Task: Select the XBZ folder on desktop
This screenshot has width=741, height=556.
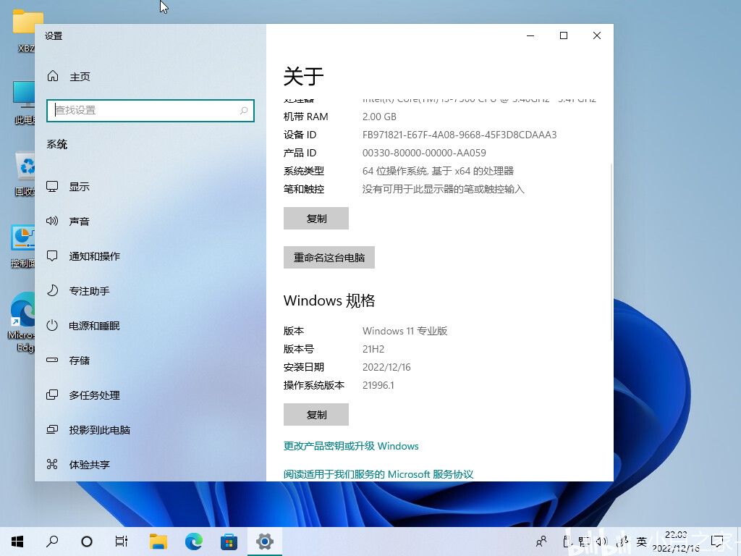Action: click(24, 30)
